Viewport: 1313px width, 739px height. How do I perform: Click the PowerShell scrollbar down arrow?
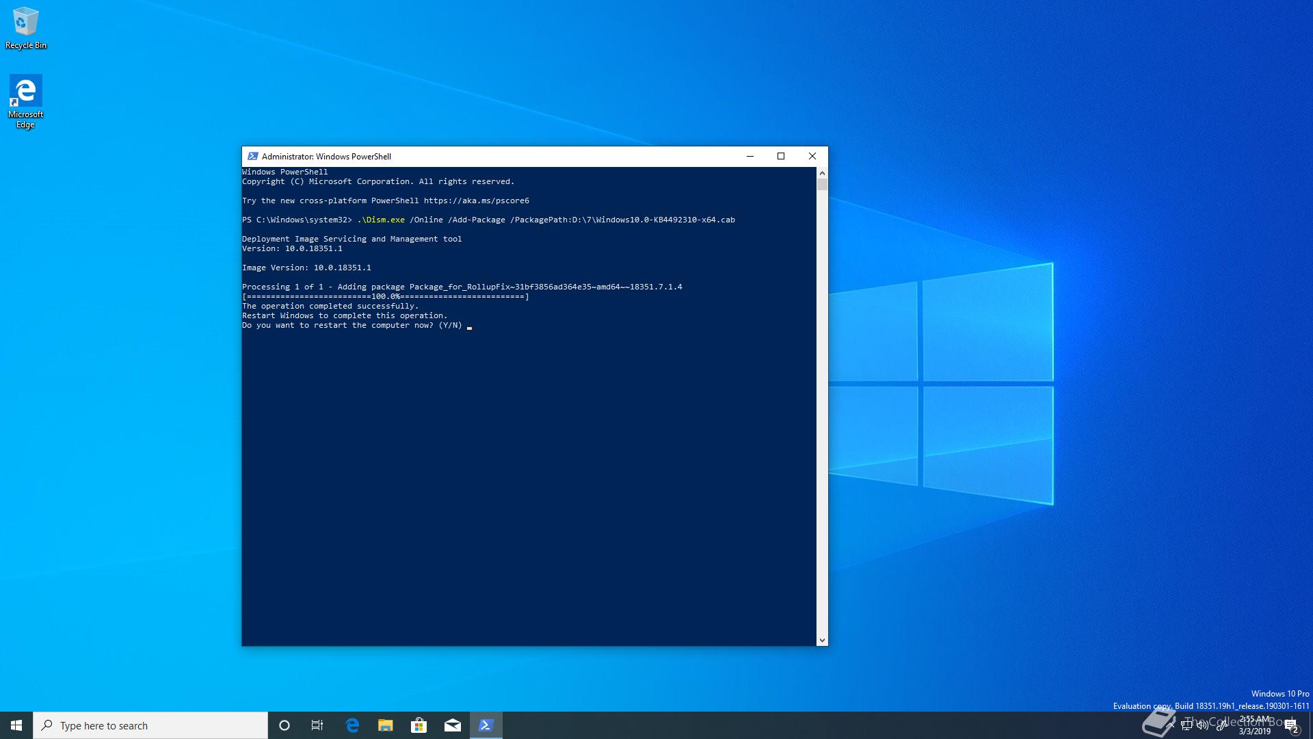[x=822, y=640]
